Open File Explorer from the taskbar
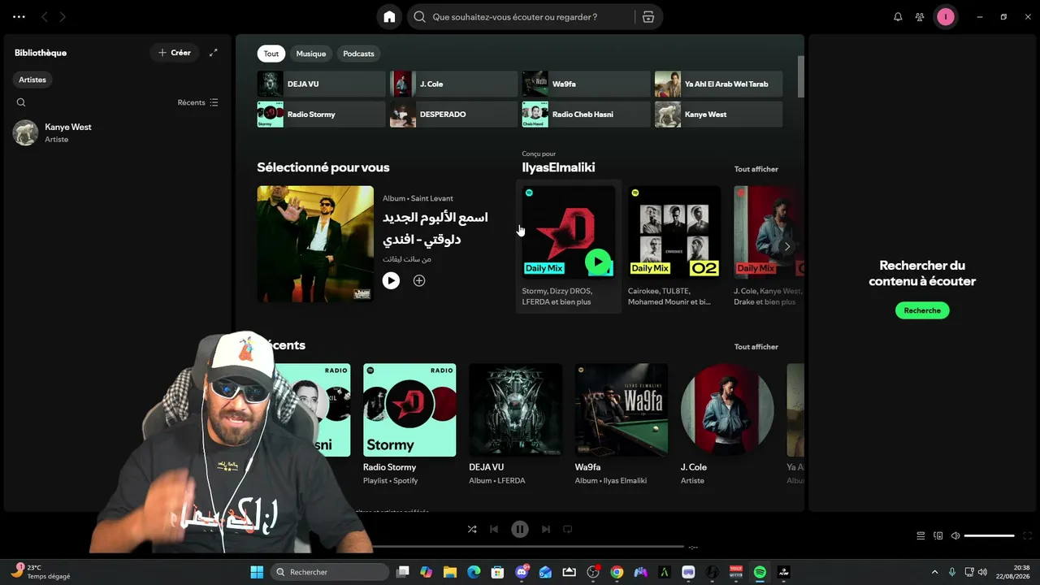The image size is (1040, 585). click(450, 572)
